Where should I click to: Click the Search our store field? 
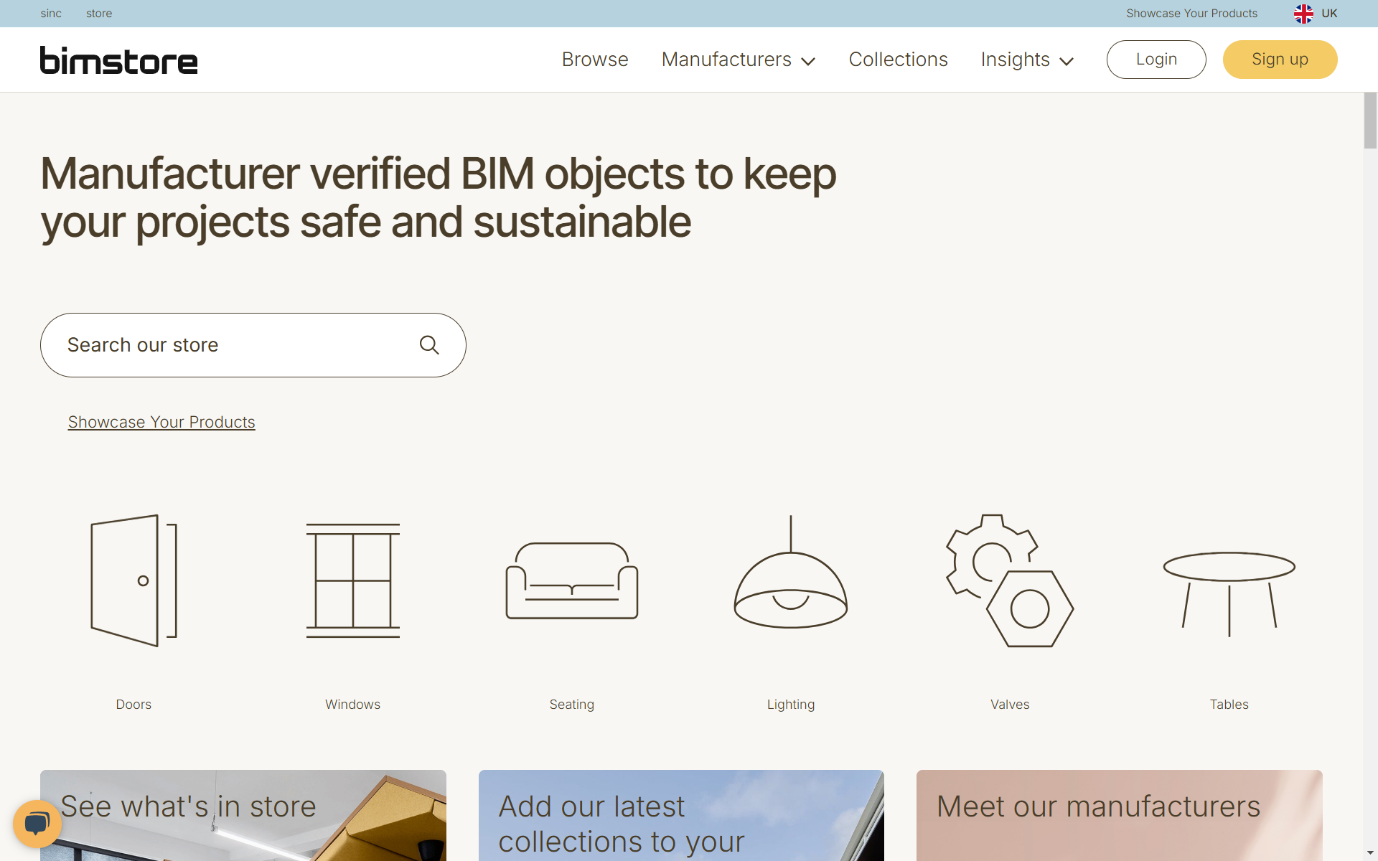pos(230,345)
